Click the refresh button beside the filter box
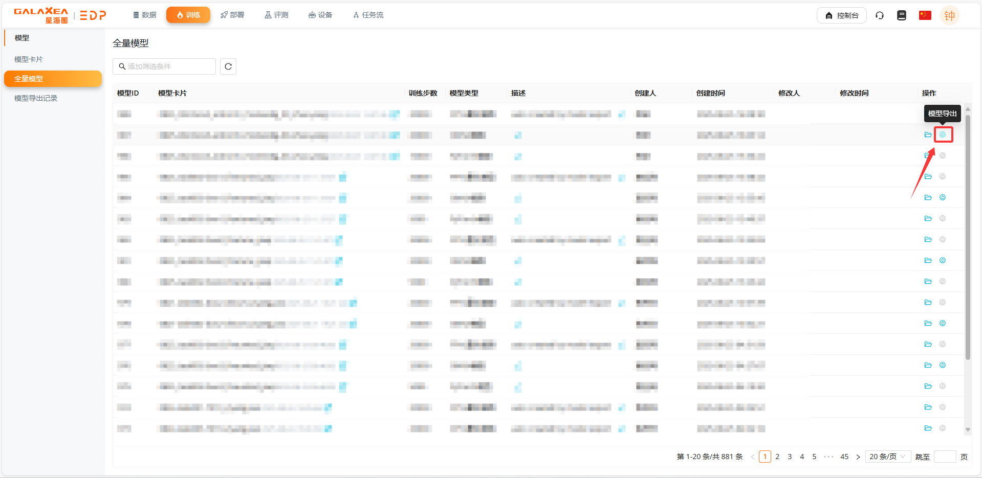This screenshot has width=982, height=478. (x=228, y=66)
